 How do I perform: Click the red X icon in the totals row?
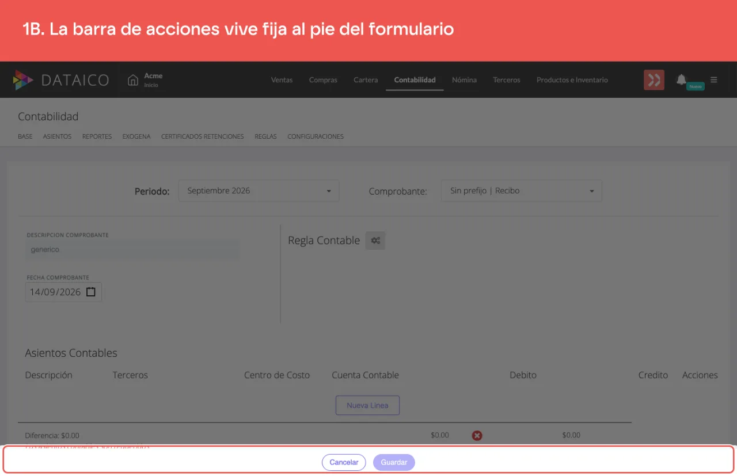(477, 436)
